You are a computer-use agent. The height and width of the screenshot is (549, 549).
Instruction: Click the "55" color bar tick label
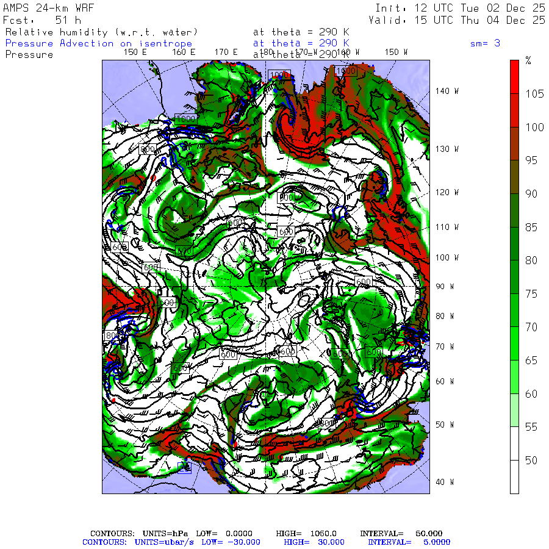click(531, 427)
